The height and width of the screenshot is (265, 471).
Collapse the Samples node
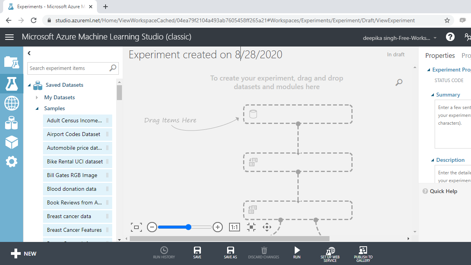[x=37, y=109]
